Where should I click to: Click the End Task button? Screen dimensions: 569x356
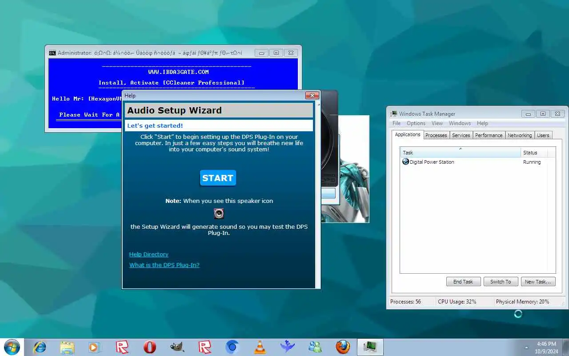[x=463, y=282]
